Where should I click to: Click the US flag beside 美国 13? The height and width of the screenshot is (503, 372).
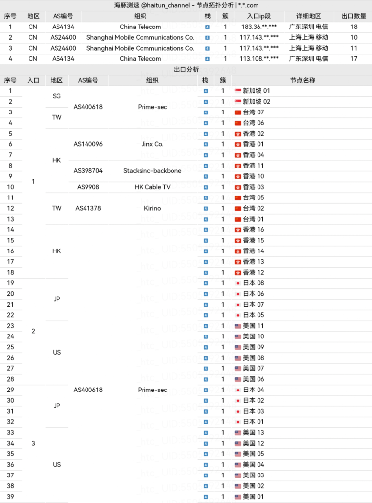pos(238,433)
